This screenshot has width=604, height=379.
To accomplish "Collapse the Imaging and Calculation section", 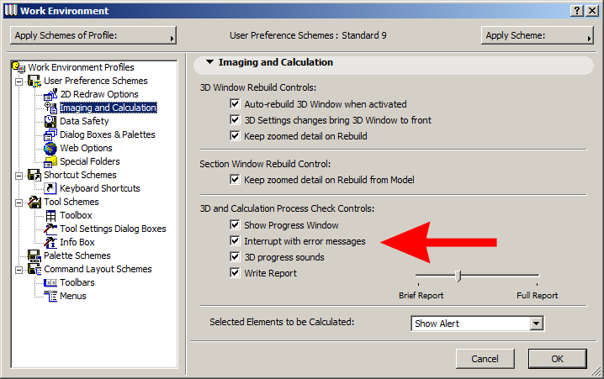I will 209,62.
